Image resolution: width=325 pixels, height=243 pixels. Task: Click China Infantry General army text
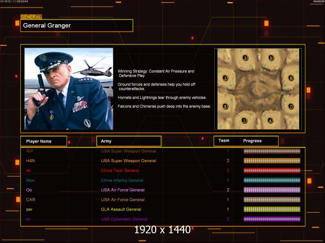coord(122,180)
